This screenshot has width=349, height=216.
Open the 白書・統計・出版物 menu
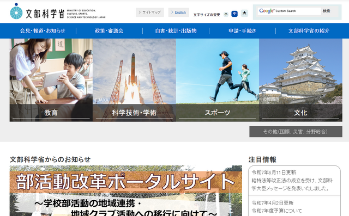(x=176, y=31)
